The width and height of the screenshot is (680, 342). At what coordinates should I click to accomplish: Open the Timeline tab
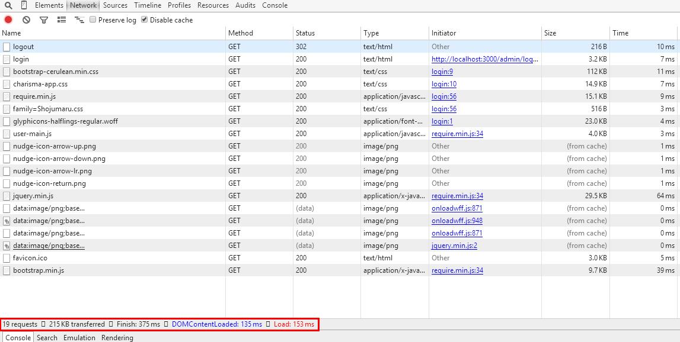coord(148,5)
